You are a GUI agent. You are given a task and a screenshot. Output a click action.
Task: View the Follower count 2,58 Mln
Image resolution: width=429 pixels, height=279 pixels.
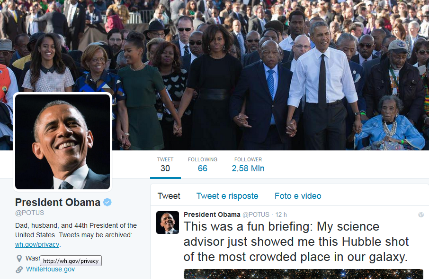(248, 165)
